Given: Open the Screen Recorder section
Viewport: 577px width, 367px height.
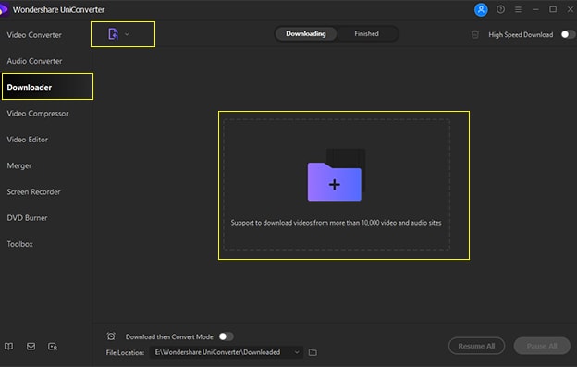Looking at the screenshot, I should 33,191.
